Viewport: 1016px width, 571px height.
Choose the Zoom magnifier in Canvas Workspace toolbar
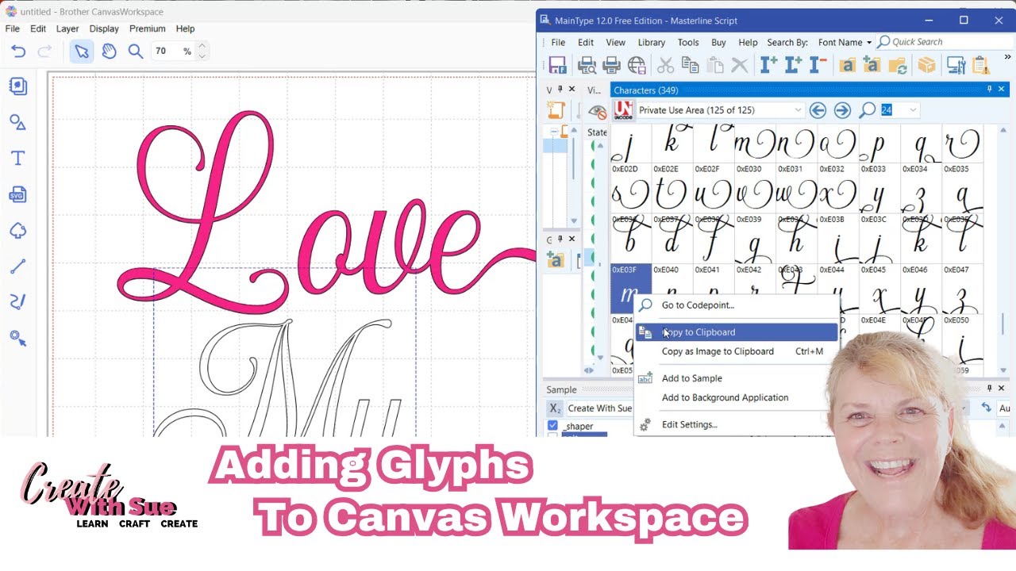click(x=136, y=52)
